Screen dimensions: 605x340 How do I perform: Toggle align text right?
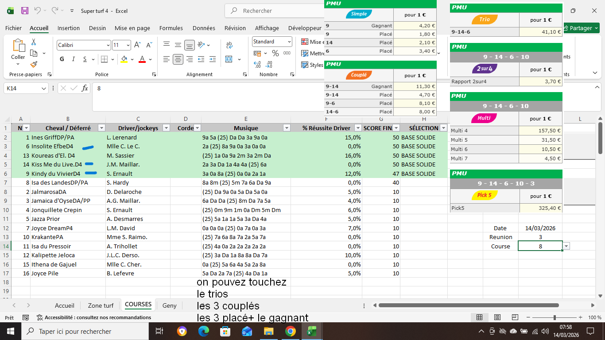(190, 59)
